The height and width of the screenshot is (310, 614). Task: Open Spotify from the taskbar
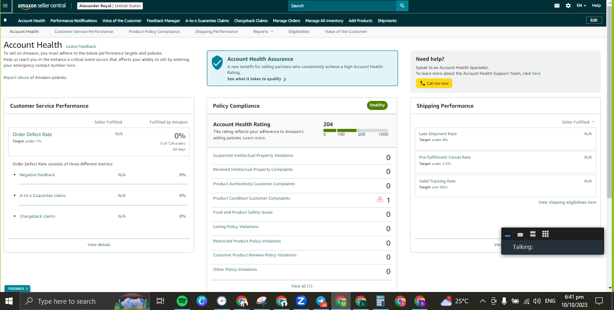point(182,301)
